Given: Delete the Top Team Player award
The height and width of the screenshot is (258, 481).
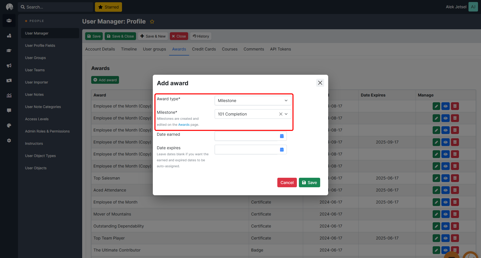Looking at the screenshot, I should point(455,238).
